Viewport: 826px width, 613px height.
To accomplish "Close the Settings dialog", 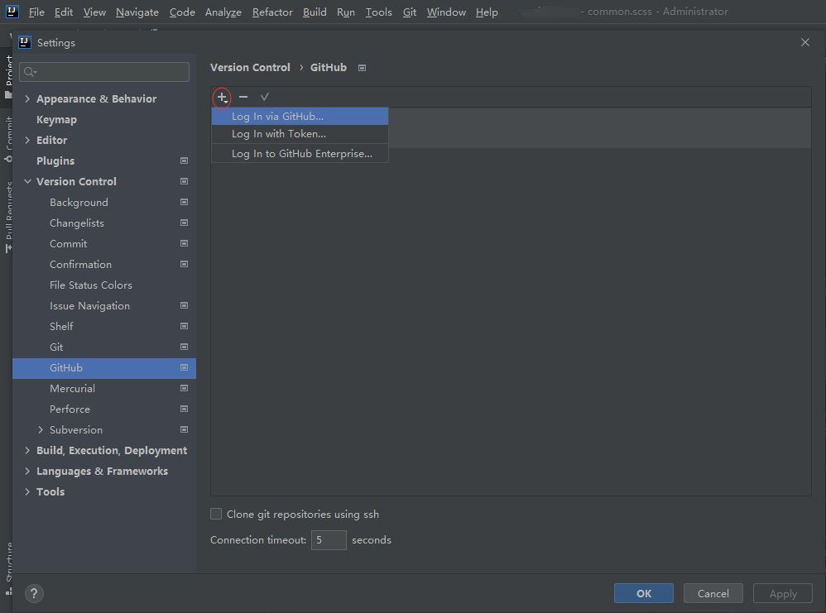I will pos(805,42).
